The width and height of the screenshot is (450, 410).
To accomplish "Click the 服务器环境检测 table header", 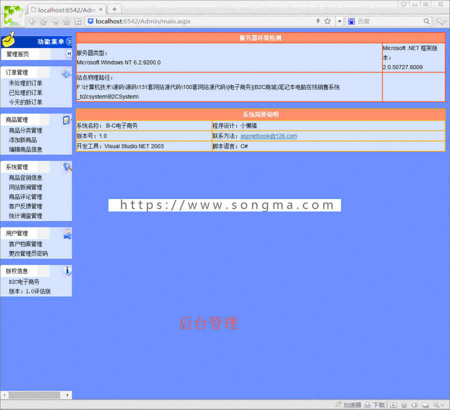I will pyautogui.click(x=260, y=38).
